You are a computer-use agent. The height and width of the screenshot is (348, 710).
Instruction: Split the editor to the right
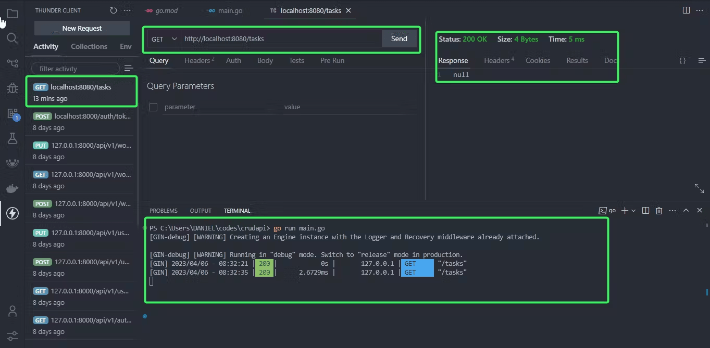(x=686, y=10)
